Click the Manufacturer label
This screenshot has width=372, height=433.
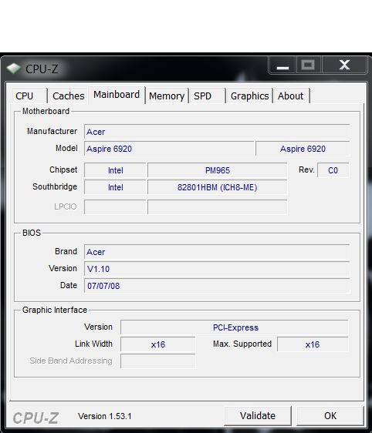(x=52, y=131)
